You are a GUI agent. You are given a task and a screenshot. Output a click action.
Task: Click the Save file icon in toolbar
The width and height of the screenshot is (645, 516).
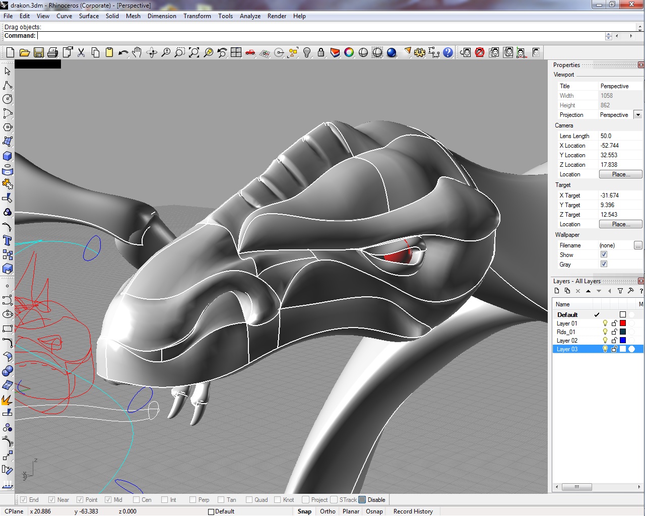(38, 52)
